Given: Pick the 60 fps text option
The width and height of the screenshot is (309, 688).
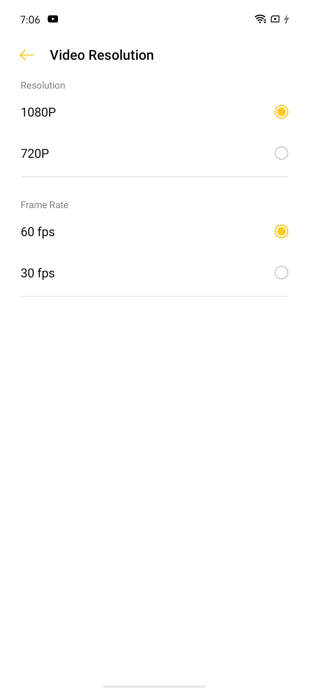Looking at the screenshot, I should click(x=38, y=232).
